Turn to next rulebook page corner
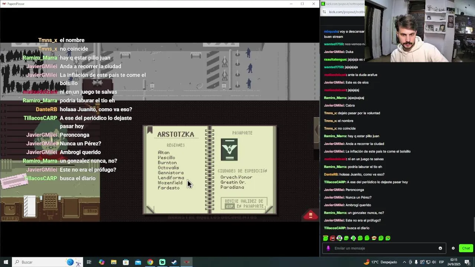The width and height of the screenshot is (475, 267). click(x=270, y=209)
